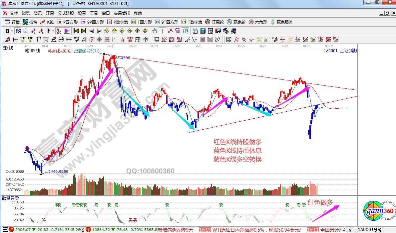The height and width of the screenshot is (233, 396).
Task: Toggle the colored flag indicator button
Action: tap(67, 31)
